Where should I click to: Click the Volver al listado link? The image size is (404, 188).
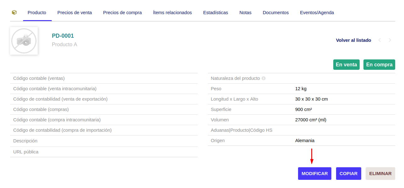353,40
